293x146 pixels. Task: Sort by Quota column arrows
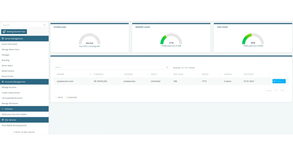coord(170,74)
